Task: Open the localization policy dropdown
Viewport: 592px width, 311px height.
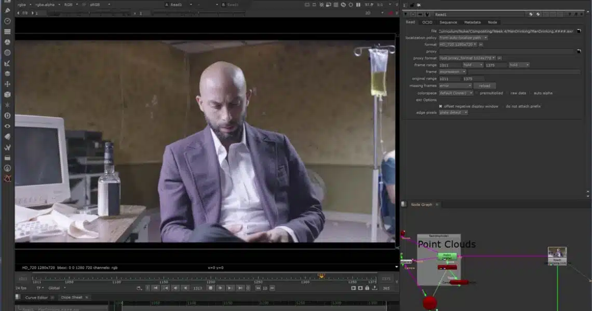Action: (463, 38)
